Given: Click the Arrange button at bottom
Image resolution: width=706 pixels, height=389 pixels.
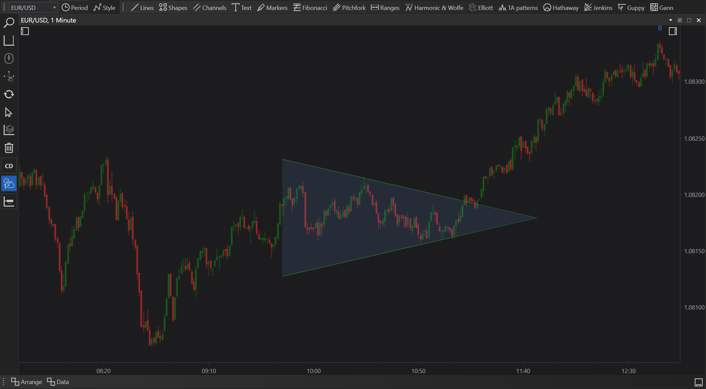Looking at the screenshot, I should [27, 382].
